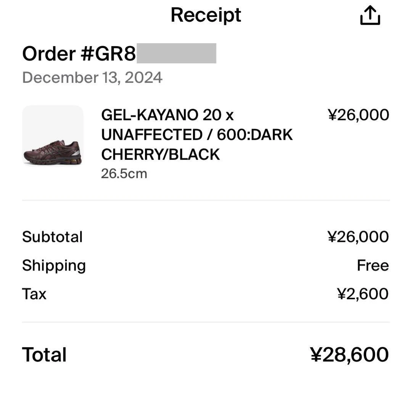Image resolution: width=412 pixels, height=403 pixels.
Task: Click the total amount ¥28,600
Action: (349, 355)
